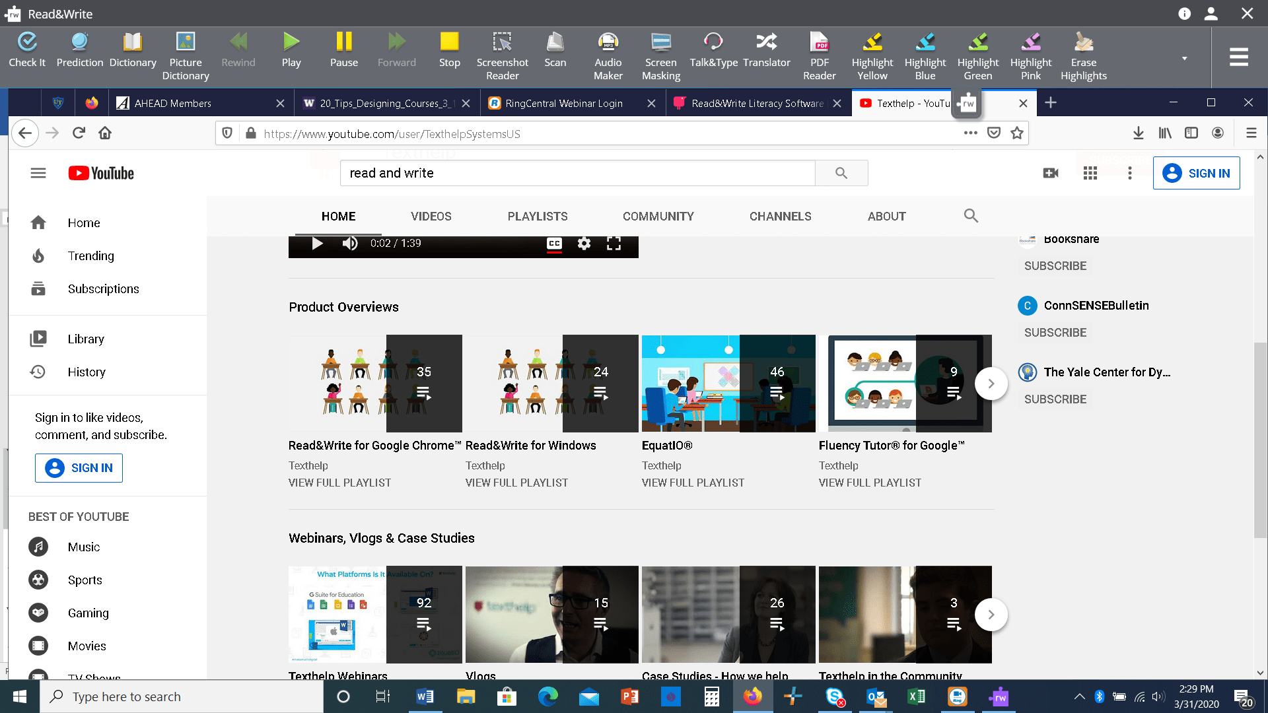Open the ABOUT channel tab

pyautogui.click(x=886, y=216)
